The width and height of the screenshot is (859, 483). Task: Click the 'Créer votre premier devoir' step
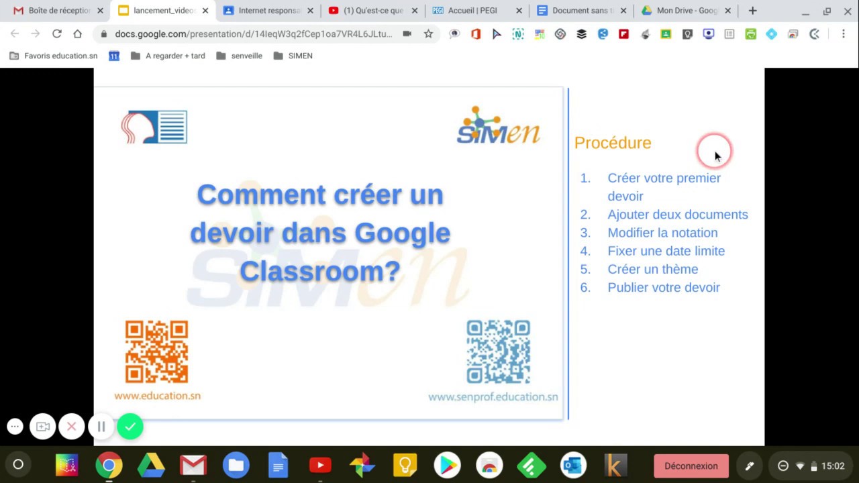click(x=664, y=187)
